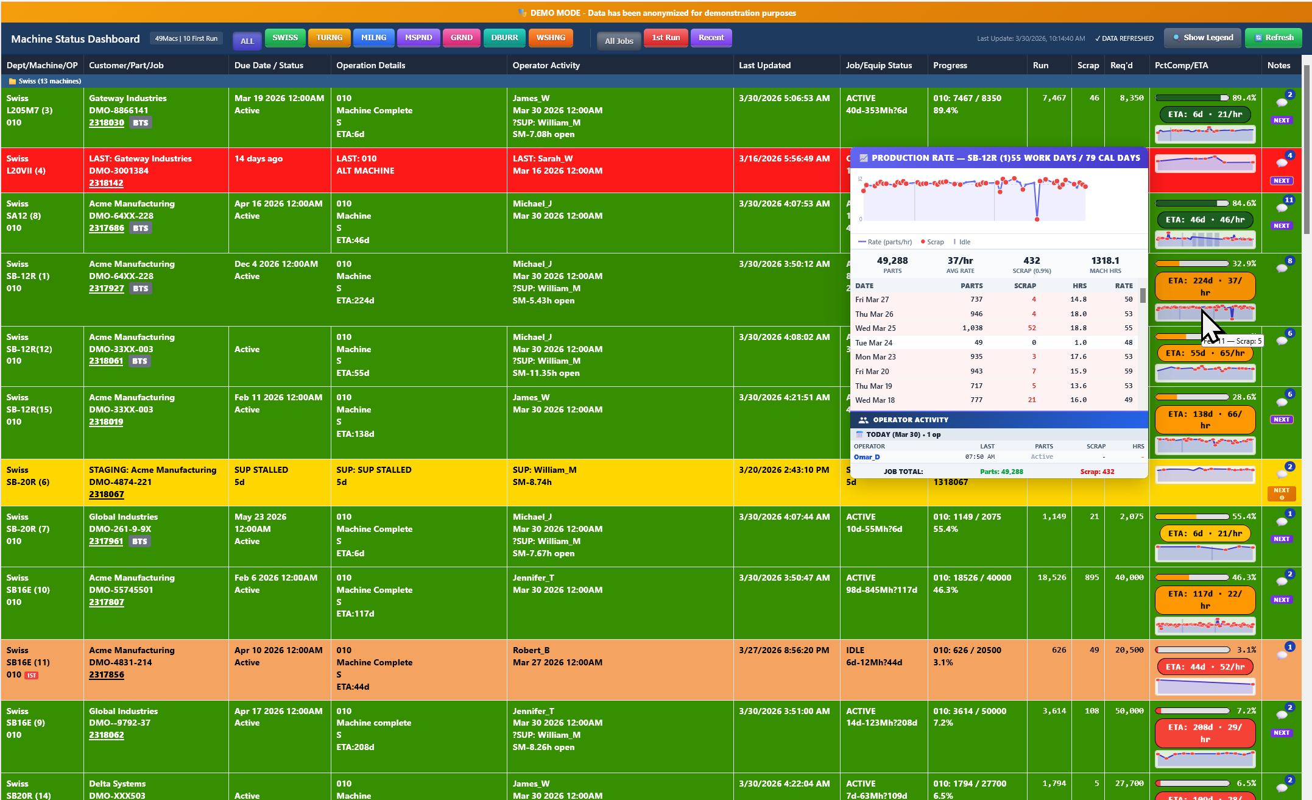Click the notes icon showing 11 on Swiss SA12 row
1312x800 pixels.
[x=1282, y=207]
